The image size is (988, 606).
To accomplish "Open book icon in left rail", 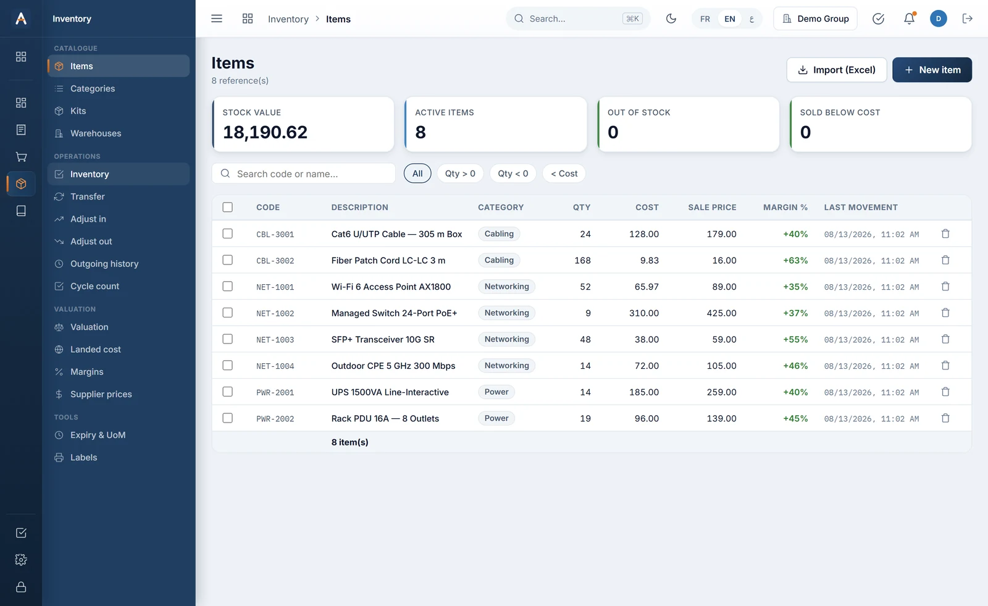I will click(x=21, y=211).
